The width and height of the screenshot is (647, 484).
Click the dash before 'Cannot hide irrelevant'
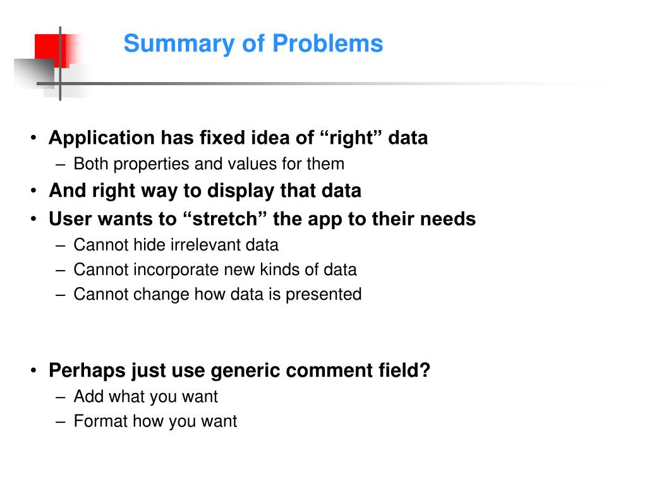pos(61,246)
